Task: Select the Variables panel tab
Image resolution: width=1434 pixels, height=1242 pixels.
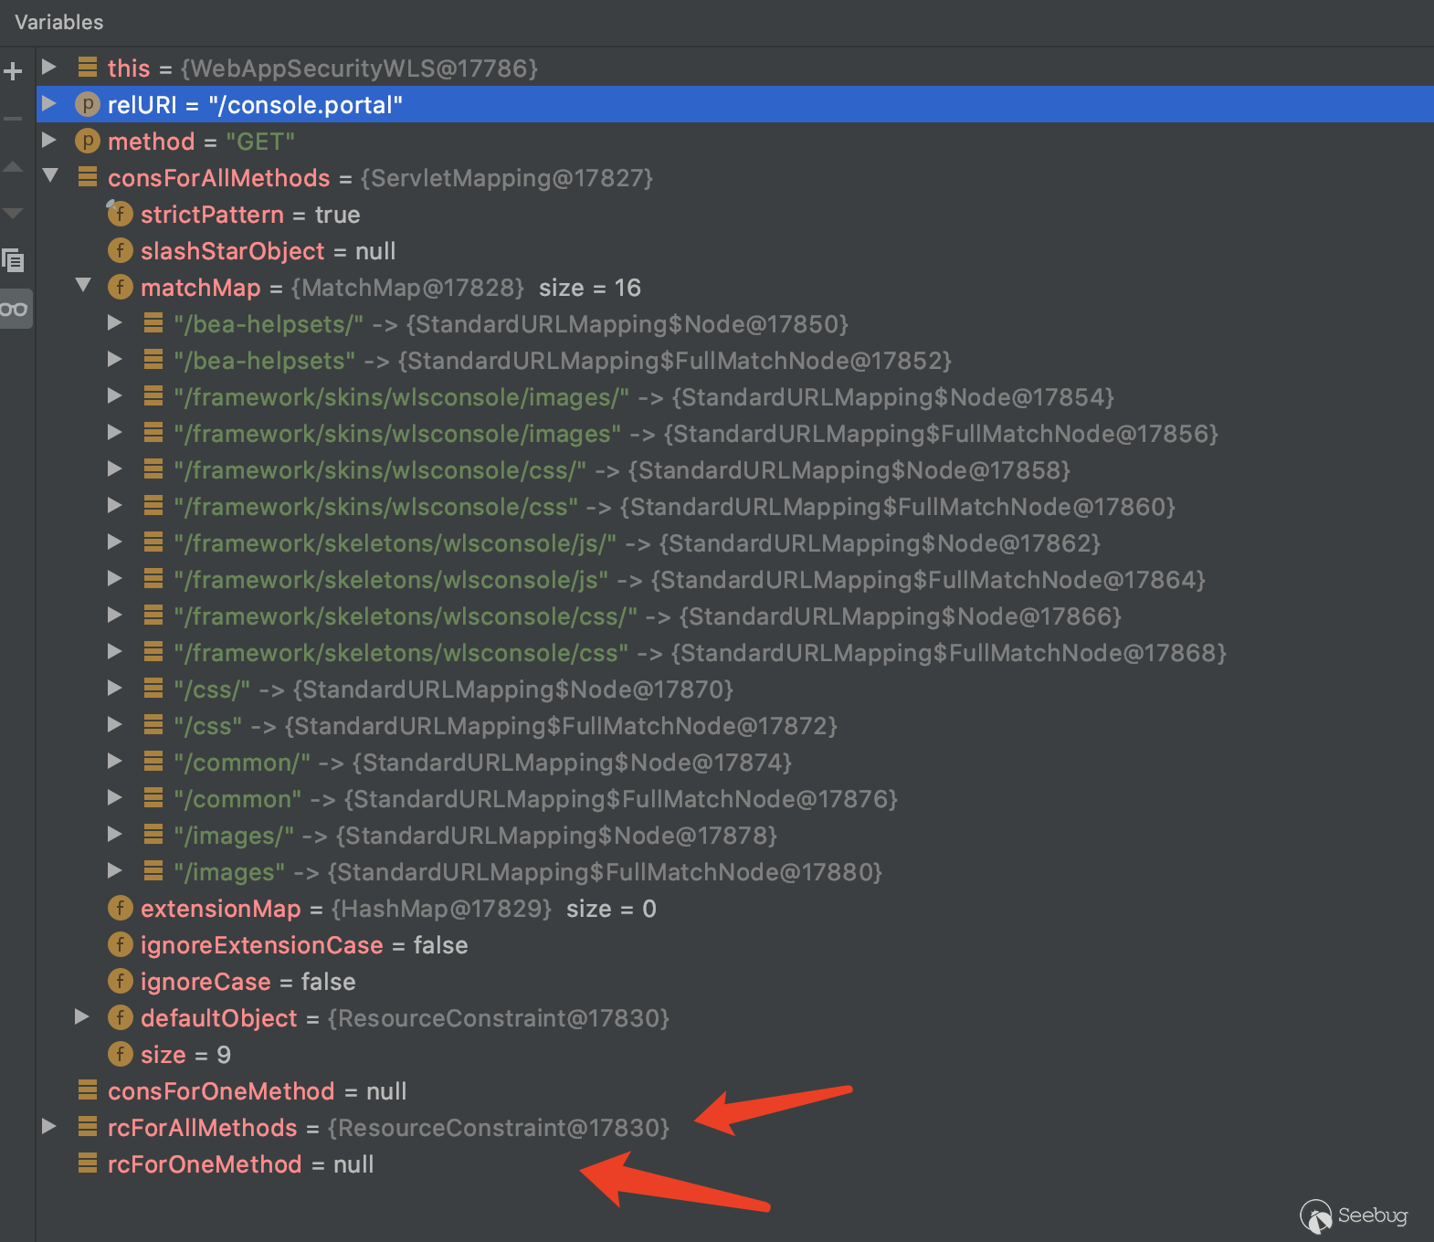Action: coord(59,22)
